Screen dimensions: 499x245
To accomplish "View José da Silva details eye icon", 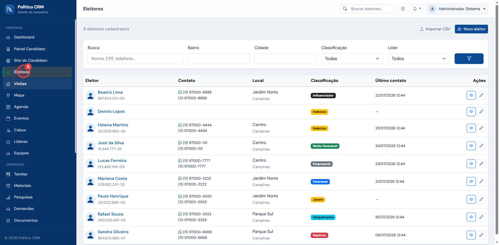I will click(471, 146).
